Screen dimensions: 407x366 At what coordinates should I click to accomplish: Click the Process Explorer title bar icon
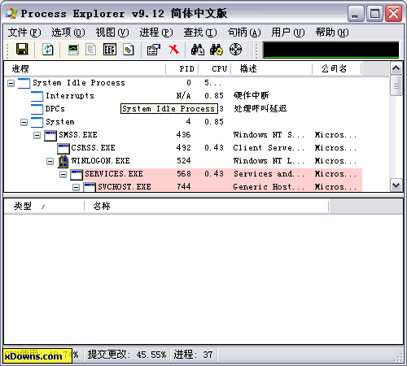pyautogui.click(x=11, y=13)
